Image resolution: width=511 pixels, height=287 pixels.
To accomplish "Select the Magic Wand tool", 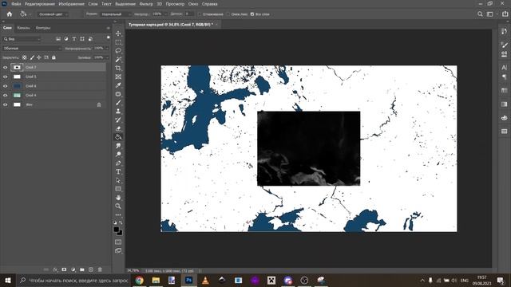I will (118, 60).
